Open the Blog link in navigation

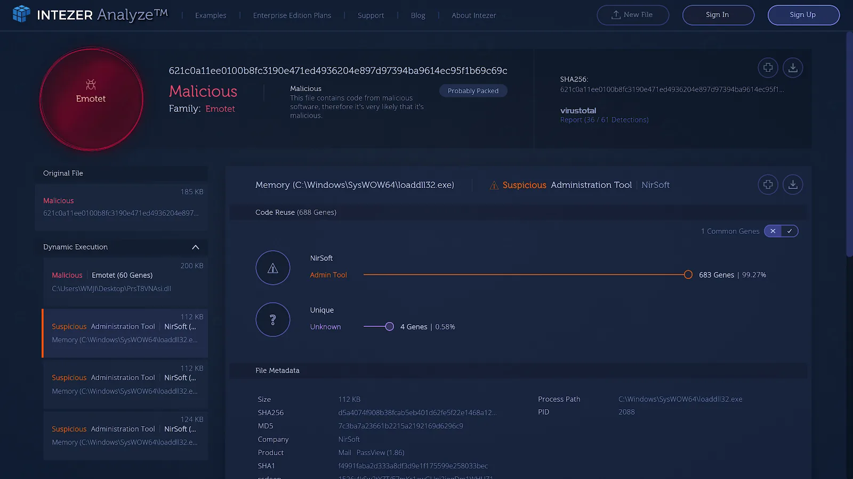point(418,15)
